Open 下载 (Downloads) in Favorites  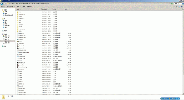coord(6,12)
